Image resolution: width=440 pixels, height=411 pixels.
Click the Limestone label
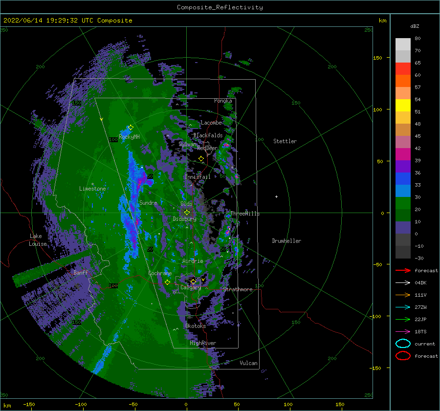pyautogui.click(x=92, y=189)
